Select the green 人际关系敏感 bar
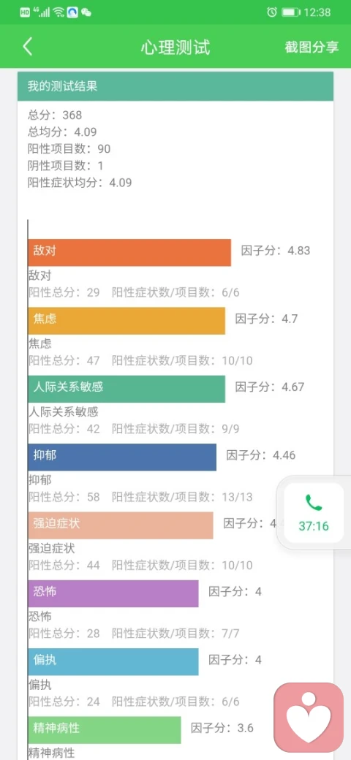Image resolution: width=351 pixels, height=760 pixels. click(127, 389)
